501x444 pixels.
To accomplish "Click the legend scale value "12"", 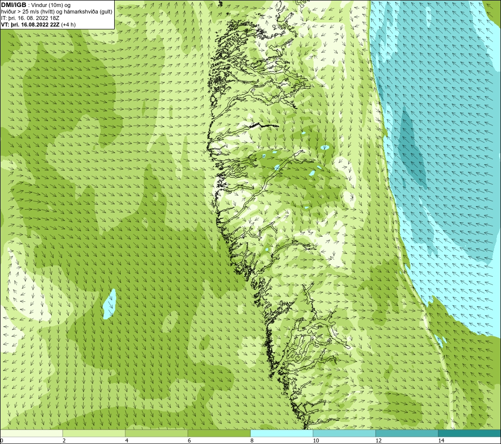I will pos(378,440).
